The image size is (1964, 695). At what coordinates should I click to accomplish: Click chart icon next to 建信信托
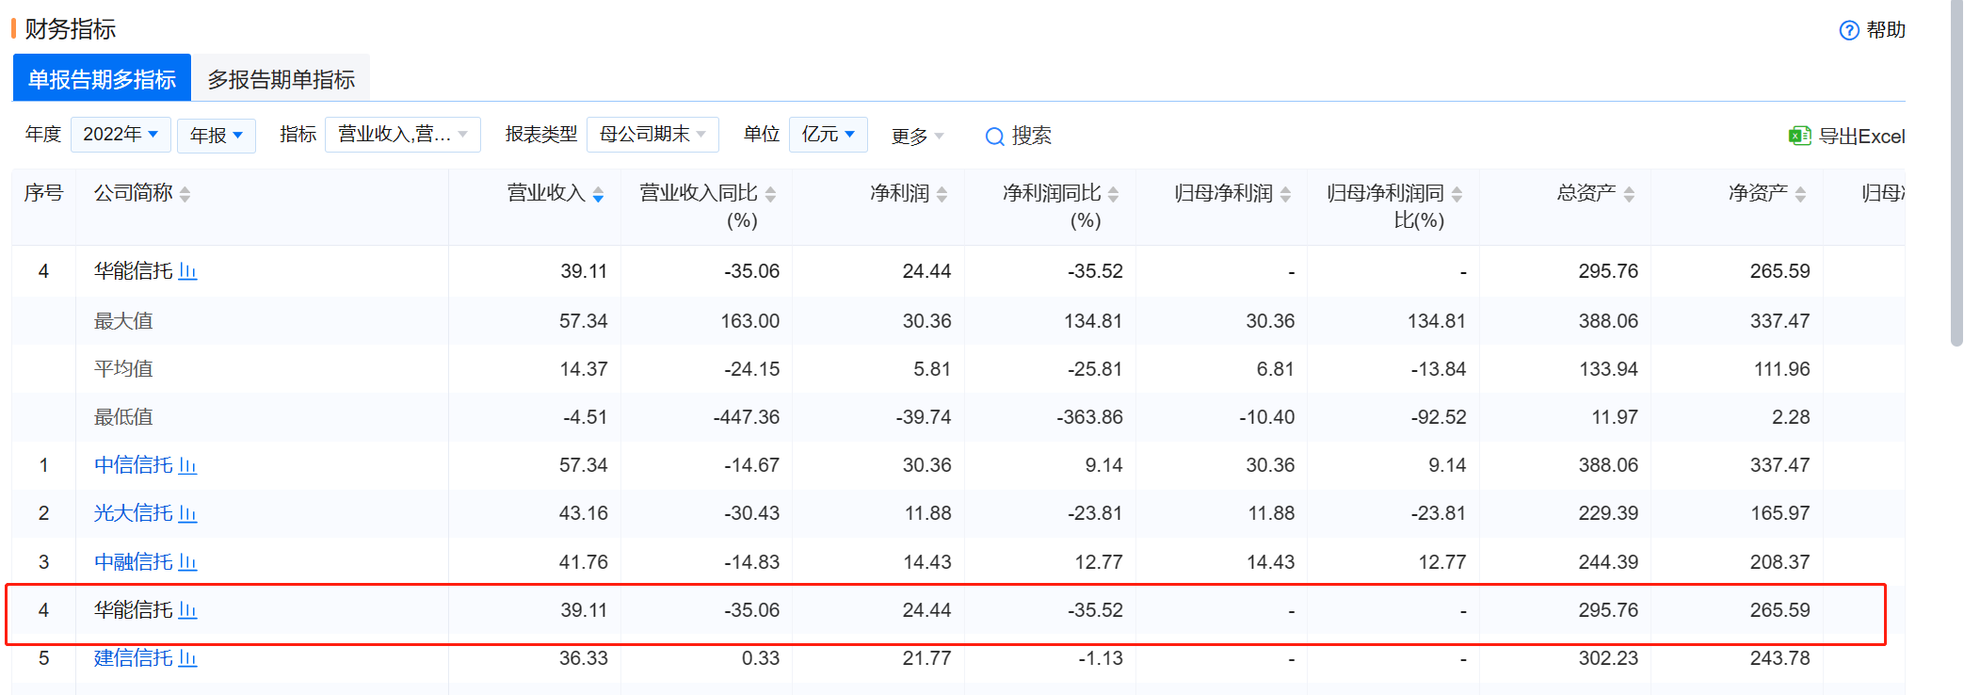[x=187, y=658]
